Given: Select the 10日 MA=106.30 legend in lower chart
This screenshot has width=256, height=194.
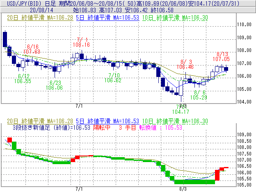Looking at the screenshot, I should coord(175,121).
